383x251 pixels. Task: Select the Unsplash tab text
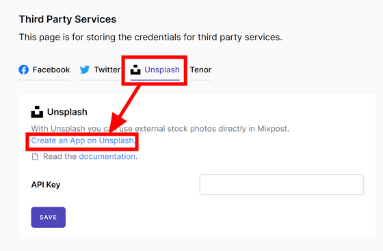[162, 70]
